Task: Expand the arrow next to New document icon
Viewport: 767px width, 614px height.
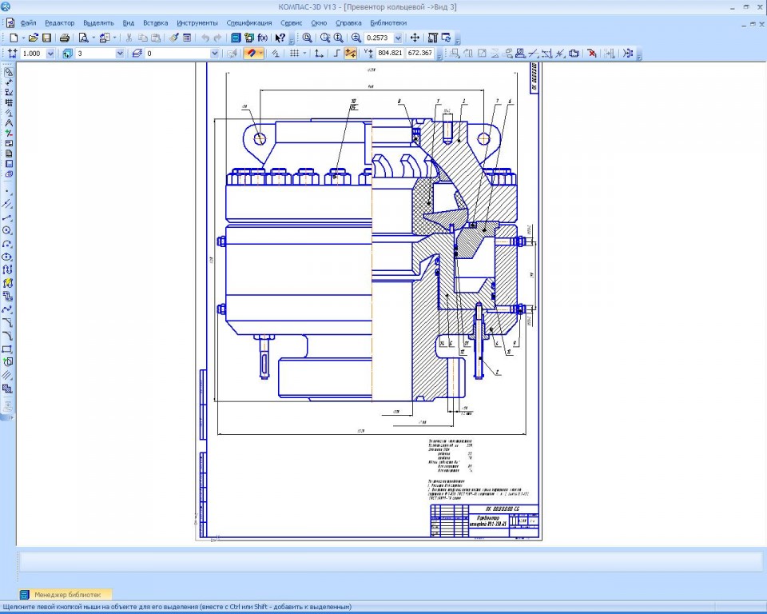Action: pos(23,38)
